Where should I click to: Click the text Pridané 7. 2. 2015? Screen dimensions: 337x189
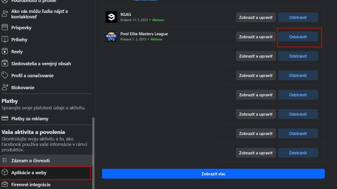(x=133, y=39)
